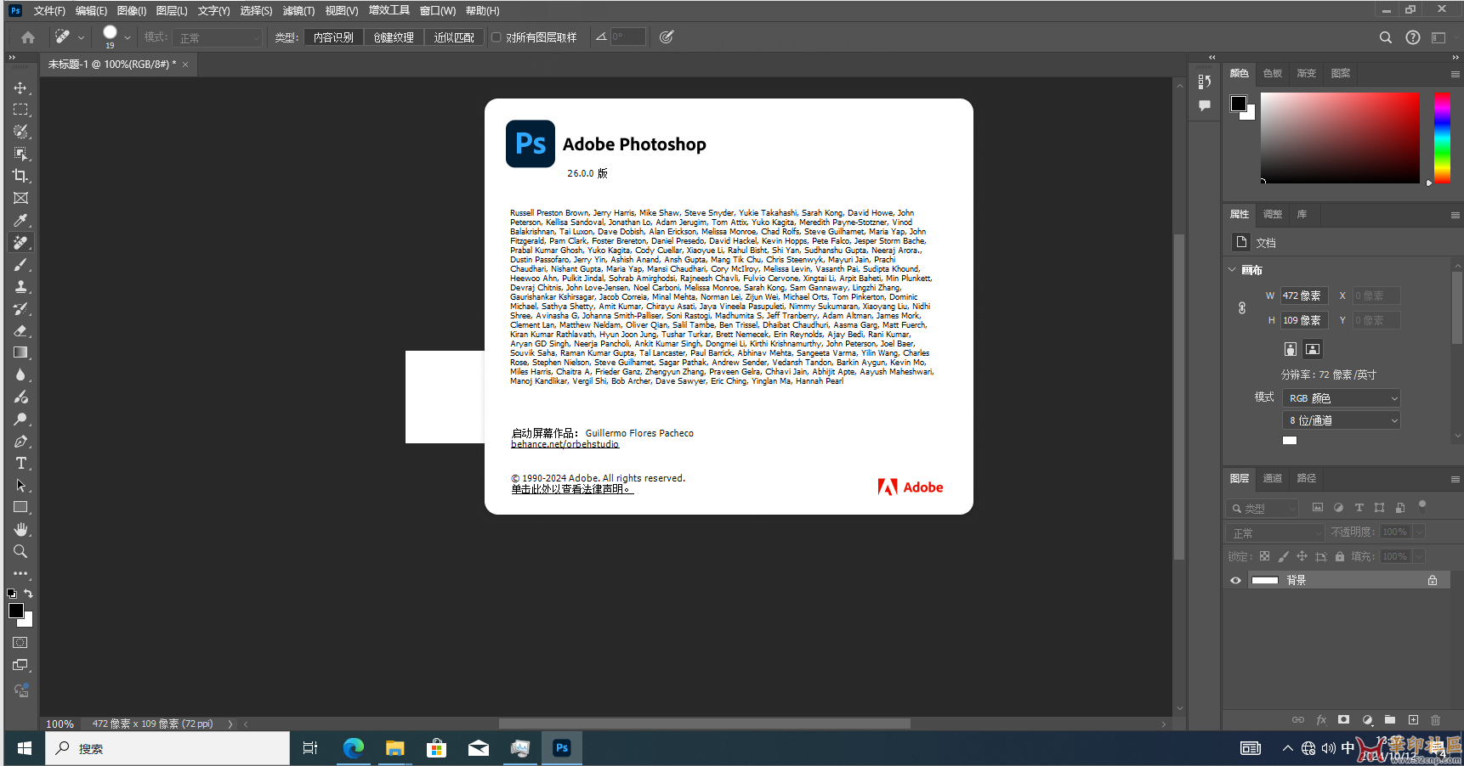Collapse the 画布 section

point(1233,270)
